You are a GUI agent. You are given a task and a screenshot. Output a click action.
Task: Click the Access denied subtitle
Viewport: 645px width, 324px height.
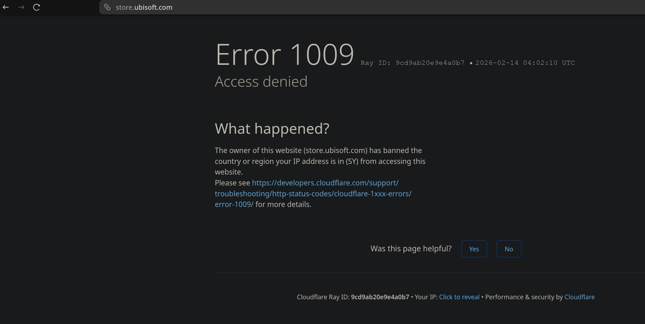[261, 81]
